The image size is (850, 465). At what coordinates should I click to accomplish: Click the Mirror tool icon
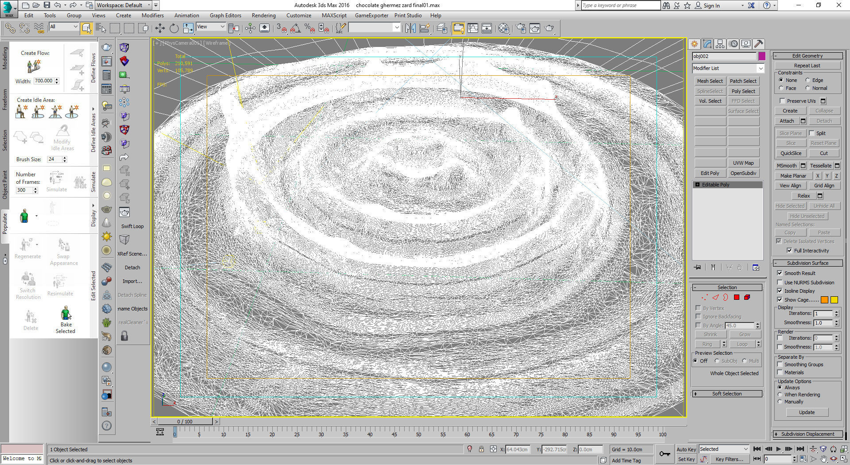410,28
